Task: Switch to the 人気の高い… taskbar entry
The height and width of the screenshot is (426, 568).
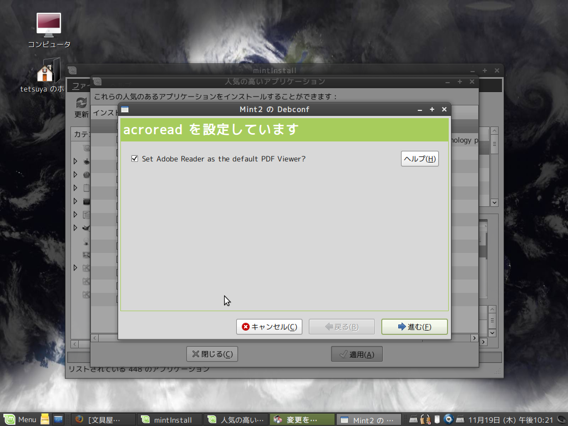Action: 236,419
